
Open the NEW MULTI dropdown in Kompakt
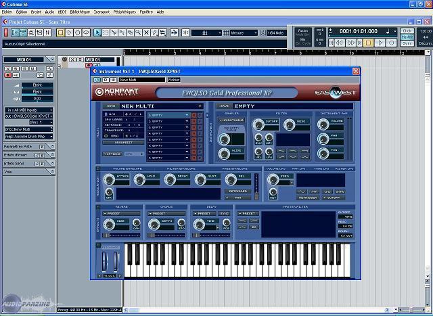200,106
